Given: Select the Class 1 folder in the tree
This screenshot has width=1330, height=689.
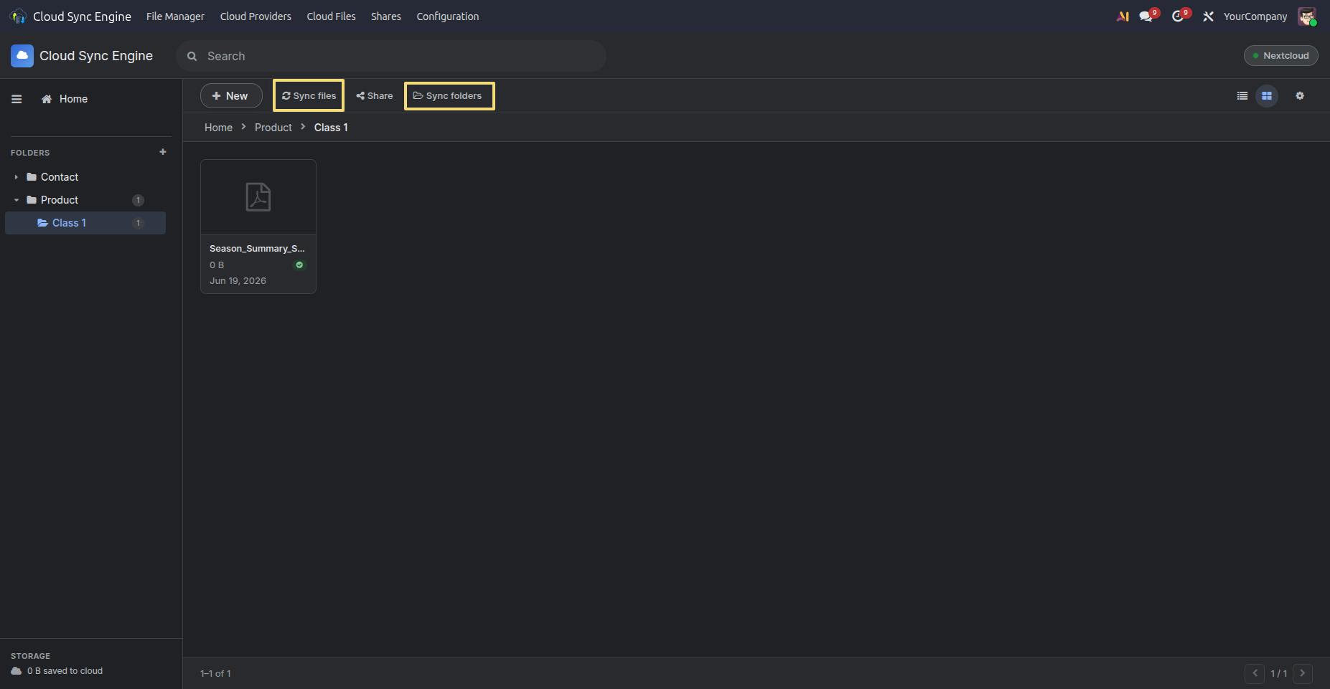Looking at the screenshot, I should (85, 223).
